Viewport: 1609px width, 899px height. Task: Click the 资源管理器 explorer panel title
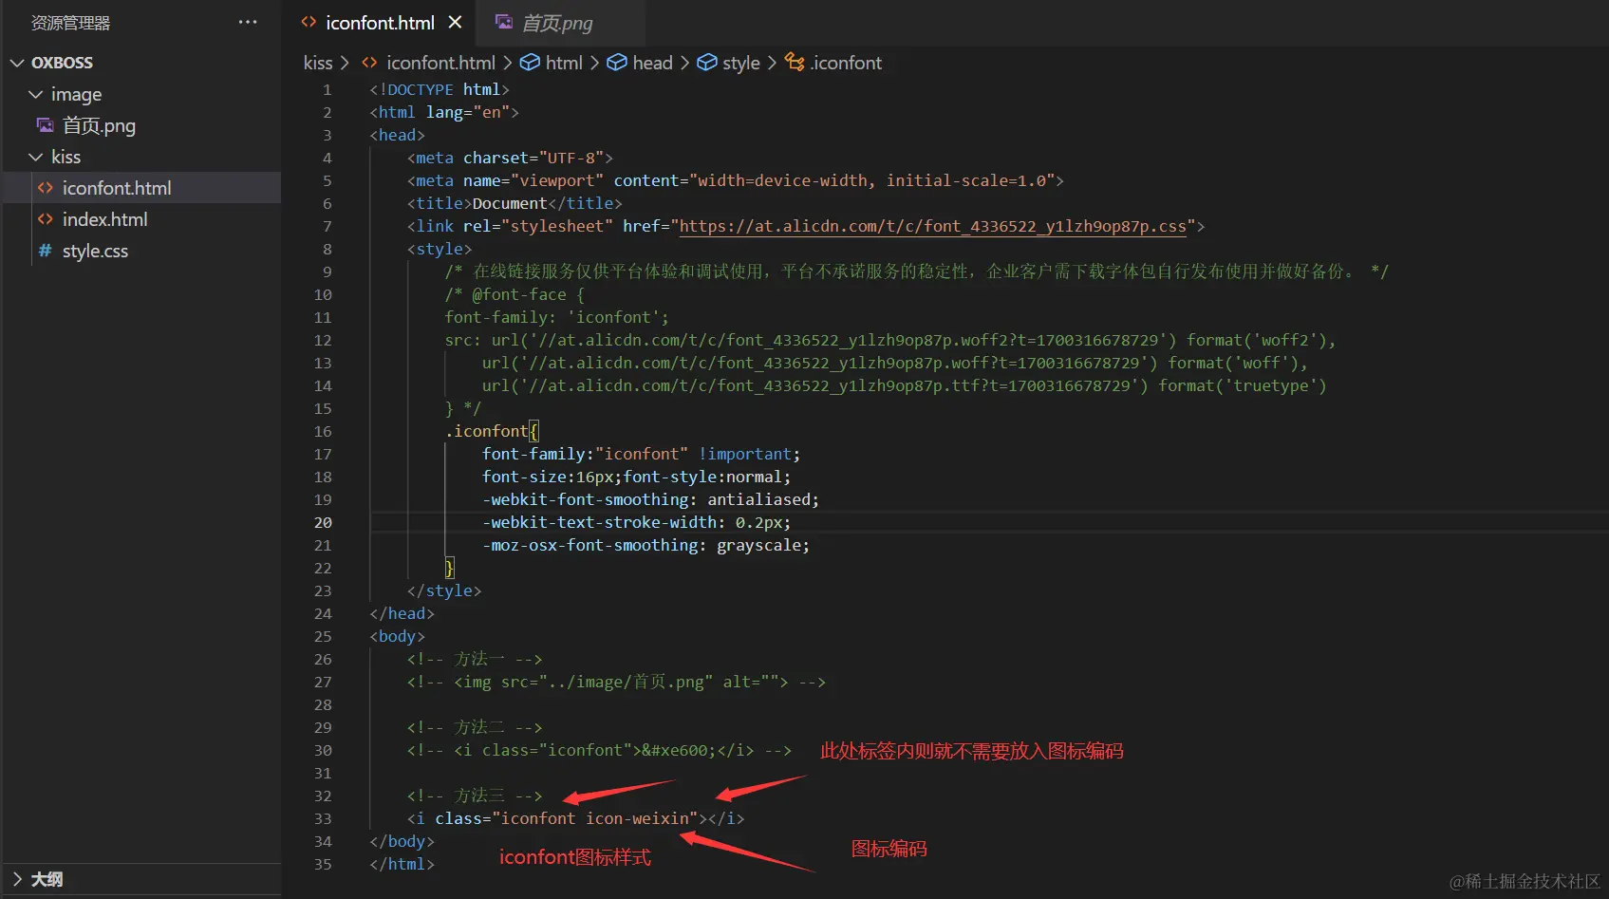pyautogui.click(x=71, y=23)
